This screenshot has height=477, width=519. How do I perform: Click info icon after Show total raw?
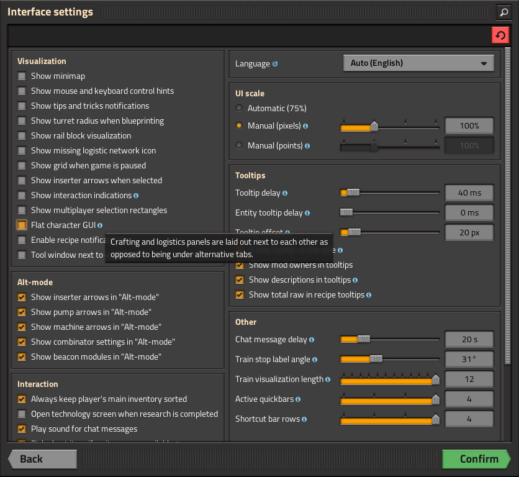tap(369, 295)
